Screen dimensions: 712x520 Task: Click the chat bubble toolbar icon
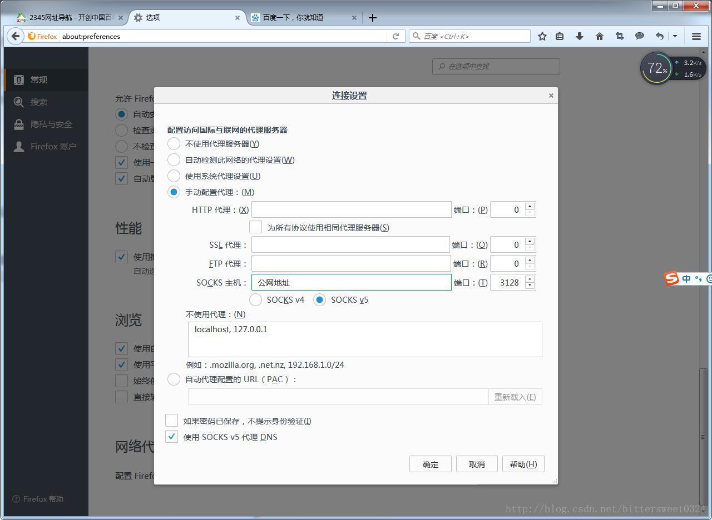640,36
